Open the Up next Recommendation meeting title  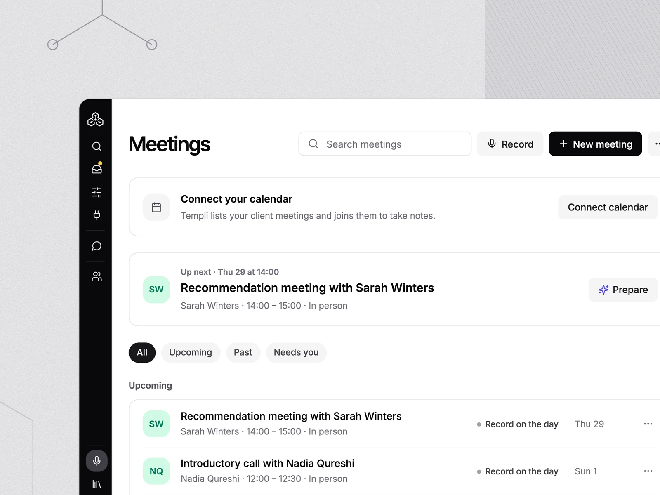pyautogui.click(x=307, y=288)
